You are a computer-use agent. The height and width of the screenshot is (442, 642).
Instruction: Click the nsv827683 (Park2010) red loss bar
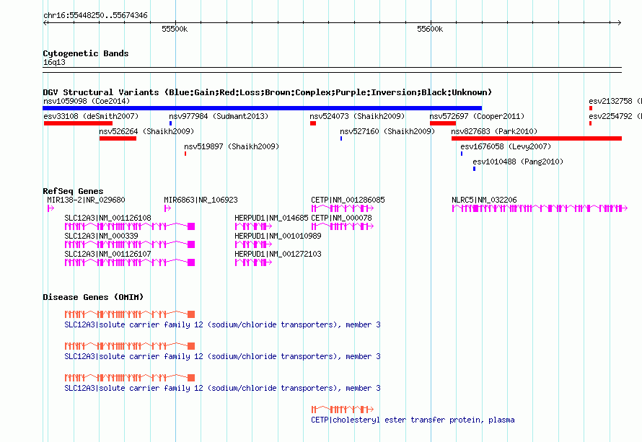click(x=537, y=138)
